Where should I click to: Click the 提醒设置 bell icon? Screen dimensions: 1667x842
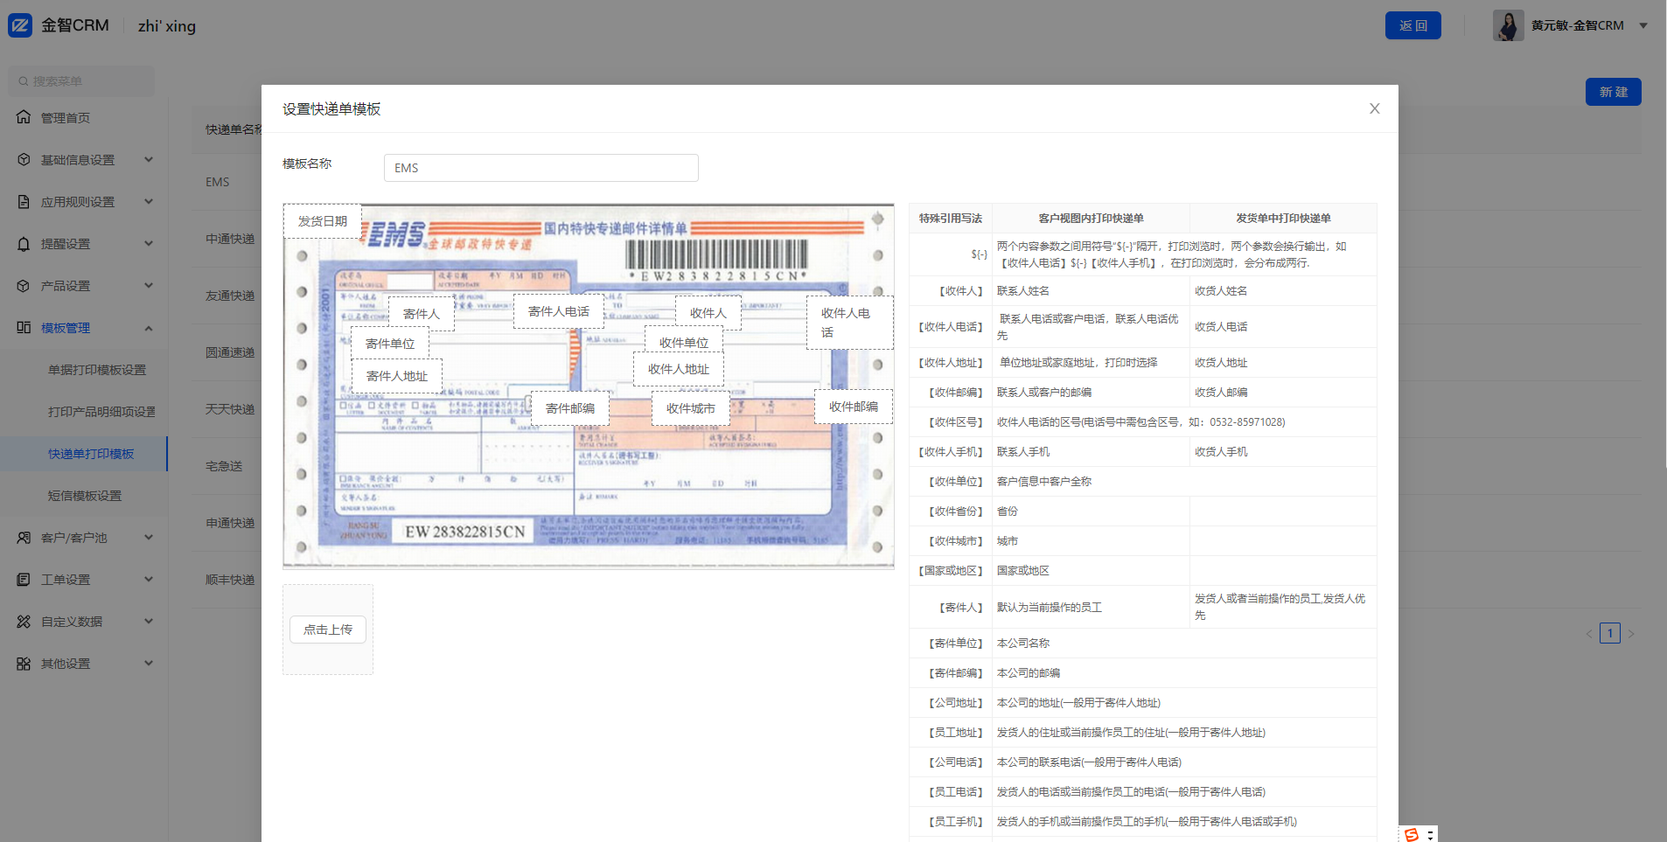[x=24, y=243]
